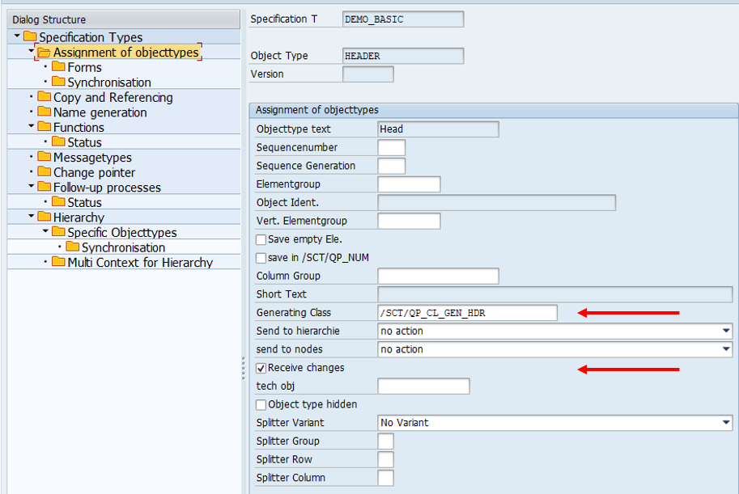Image resolution: width=739 pixels, height=494 pixels.
Task: Click Multi Context for Hierarchy folder icon
Action: tap(58, 262)
